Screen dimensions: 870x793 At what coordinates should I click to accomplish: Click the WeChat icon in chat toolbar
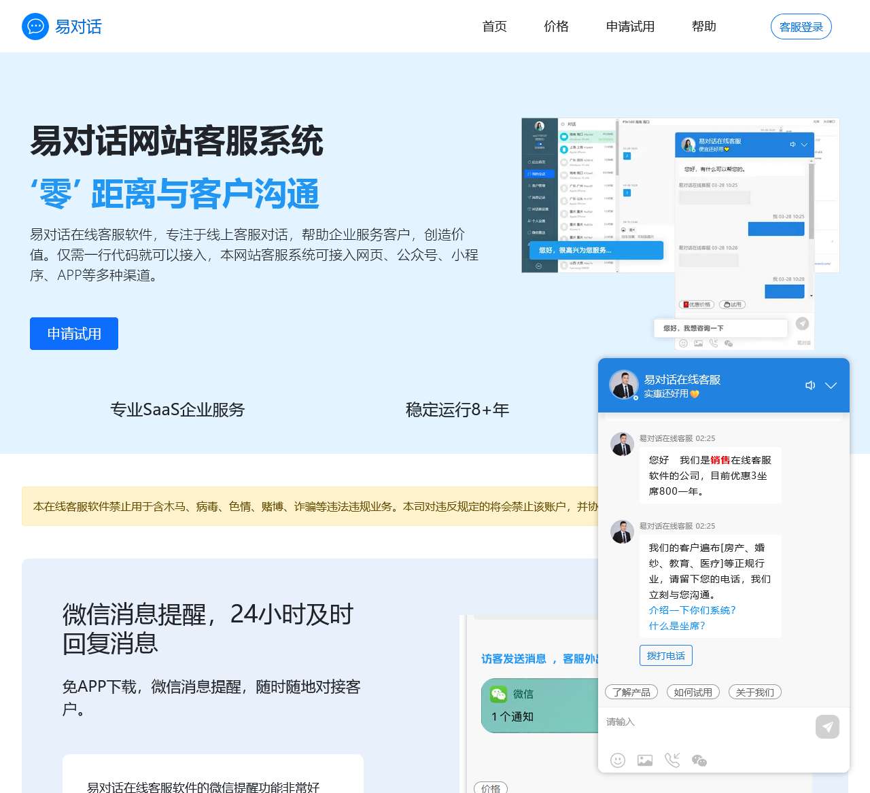click(x=699, y=760)
